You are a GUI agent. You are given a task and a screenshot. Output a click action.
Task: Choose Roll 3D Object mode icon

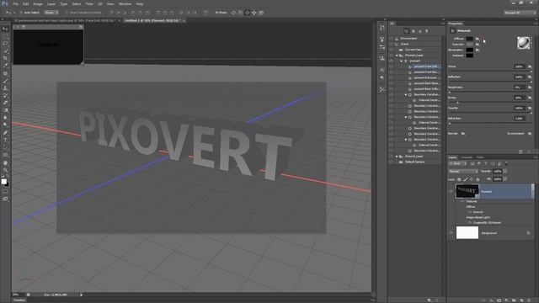pos(241,13)
